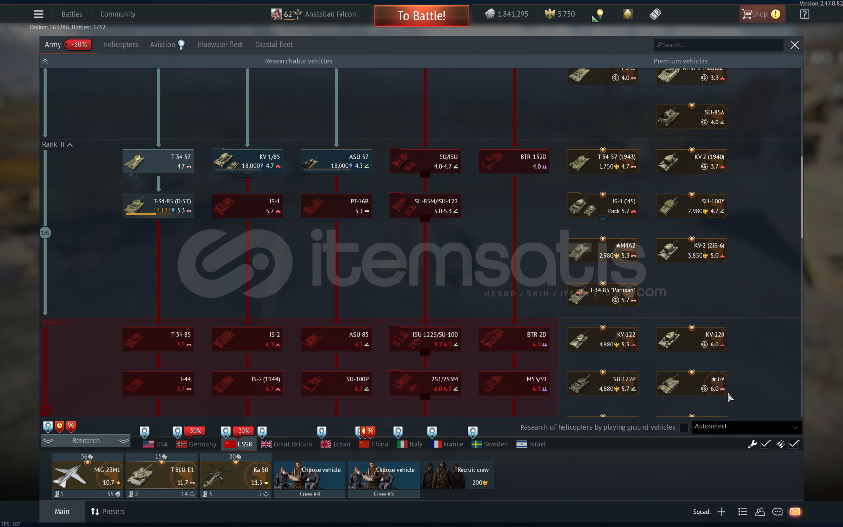Open the tickets warbond icon
The image size is (843, 527).
coord(656,14)
